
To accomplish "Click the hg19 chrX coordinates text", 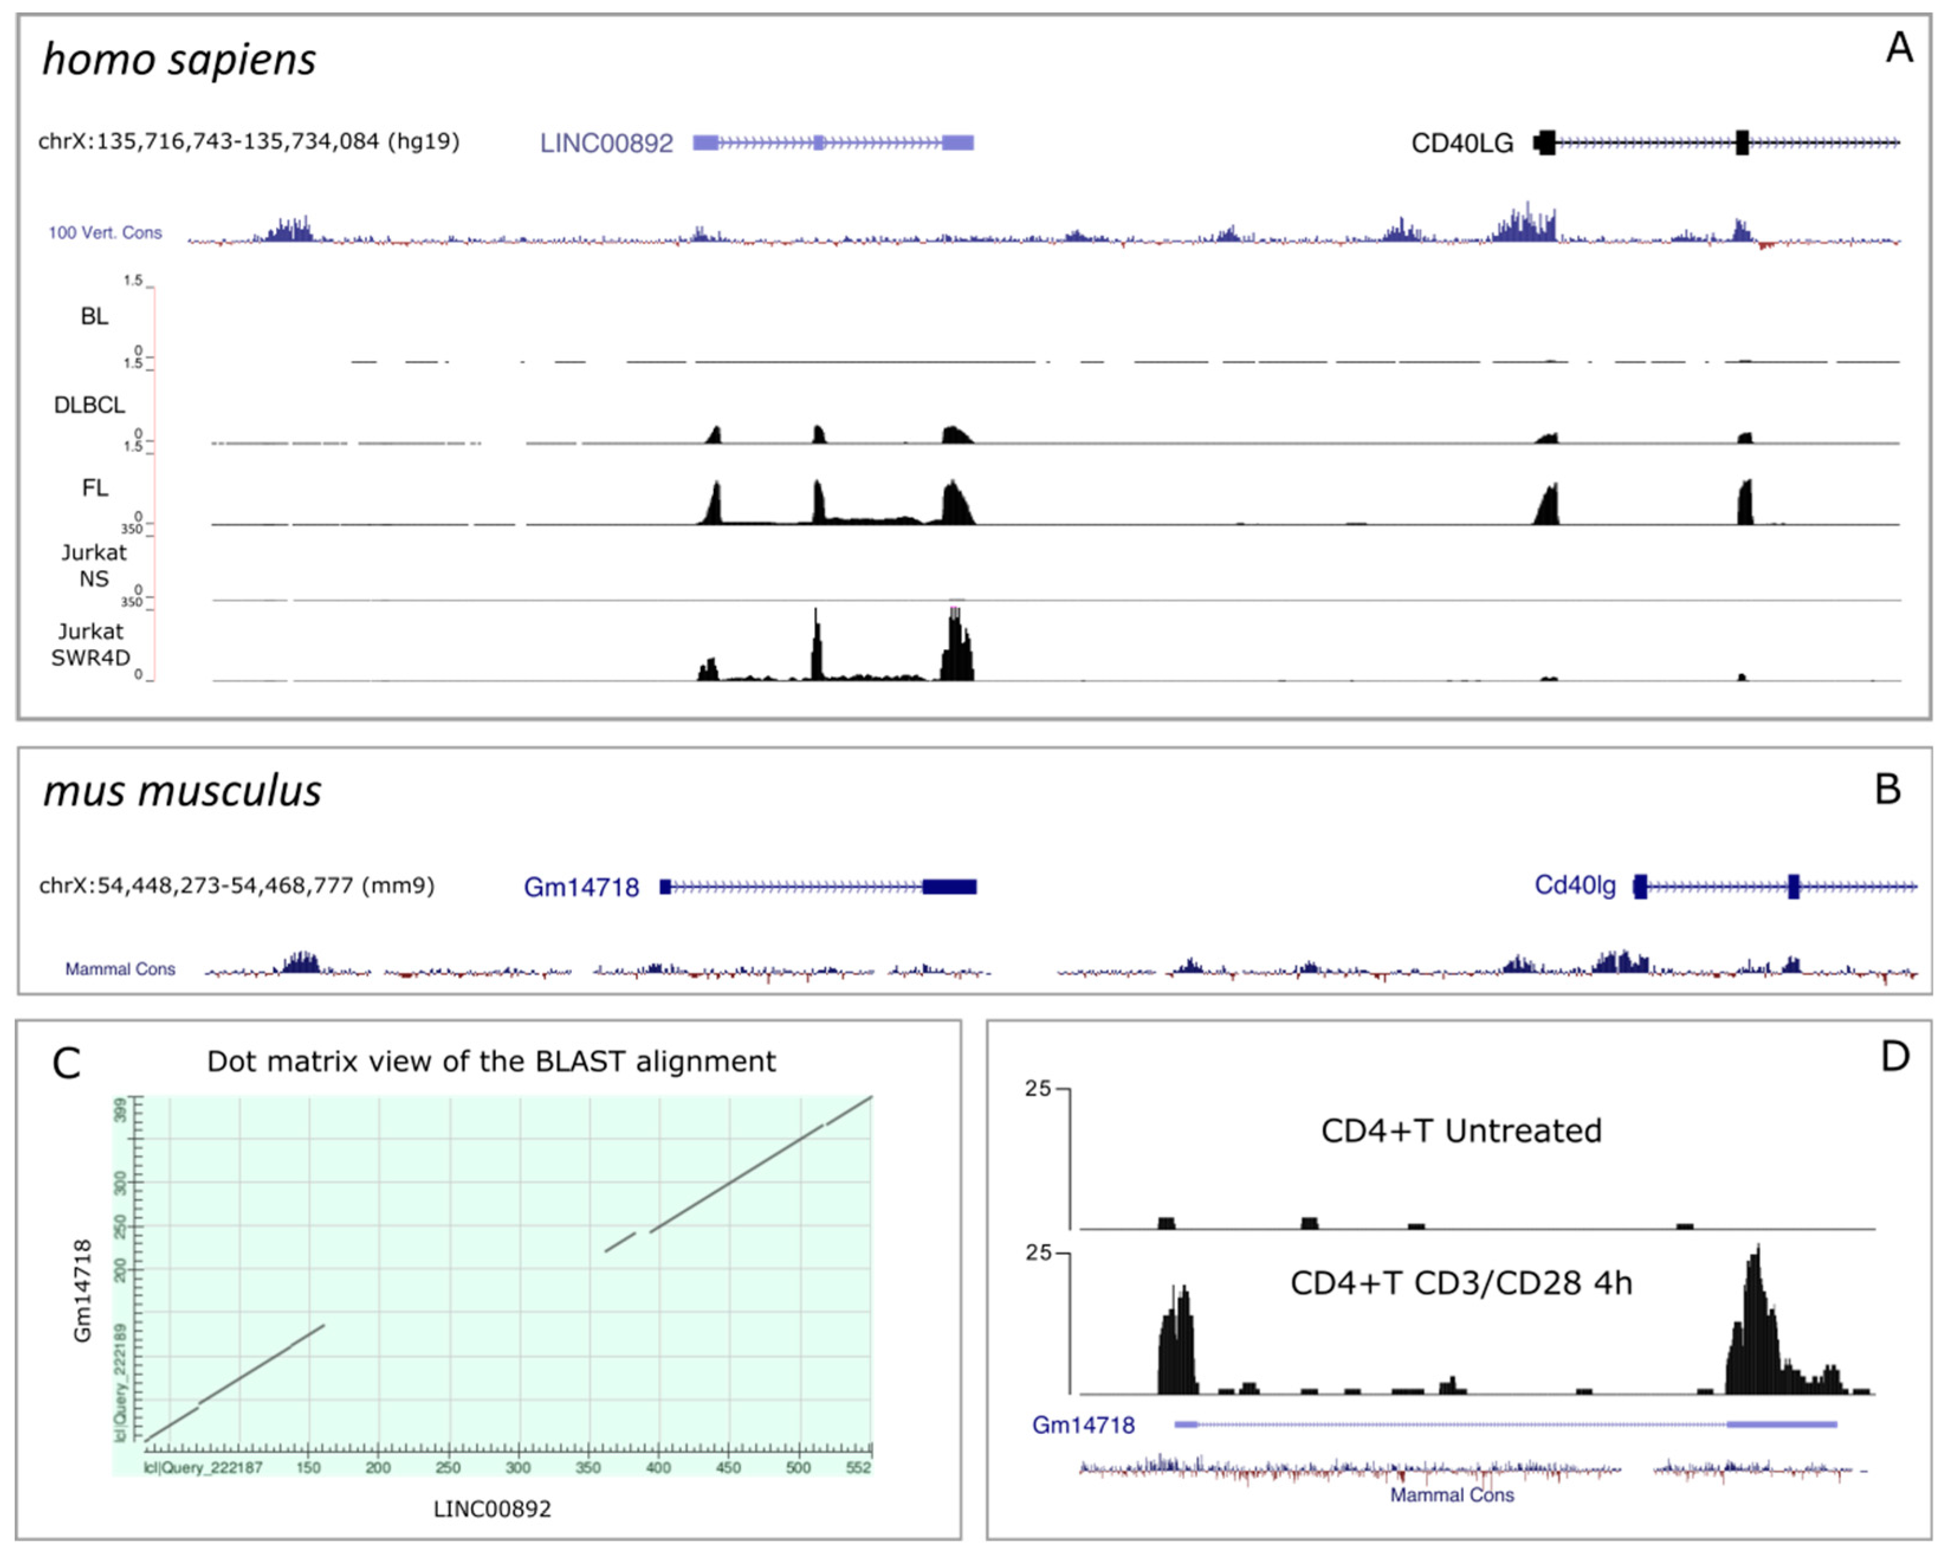I will [248, 141].
